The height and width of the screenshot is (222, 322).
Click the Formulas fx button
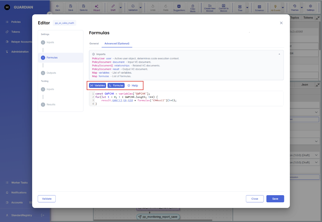116,86
